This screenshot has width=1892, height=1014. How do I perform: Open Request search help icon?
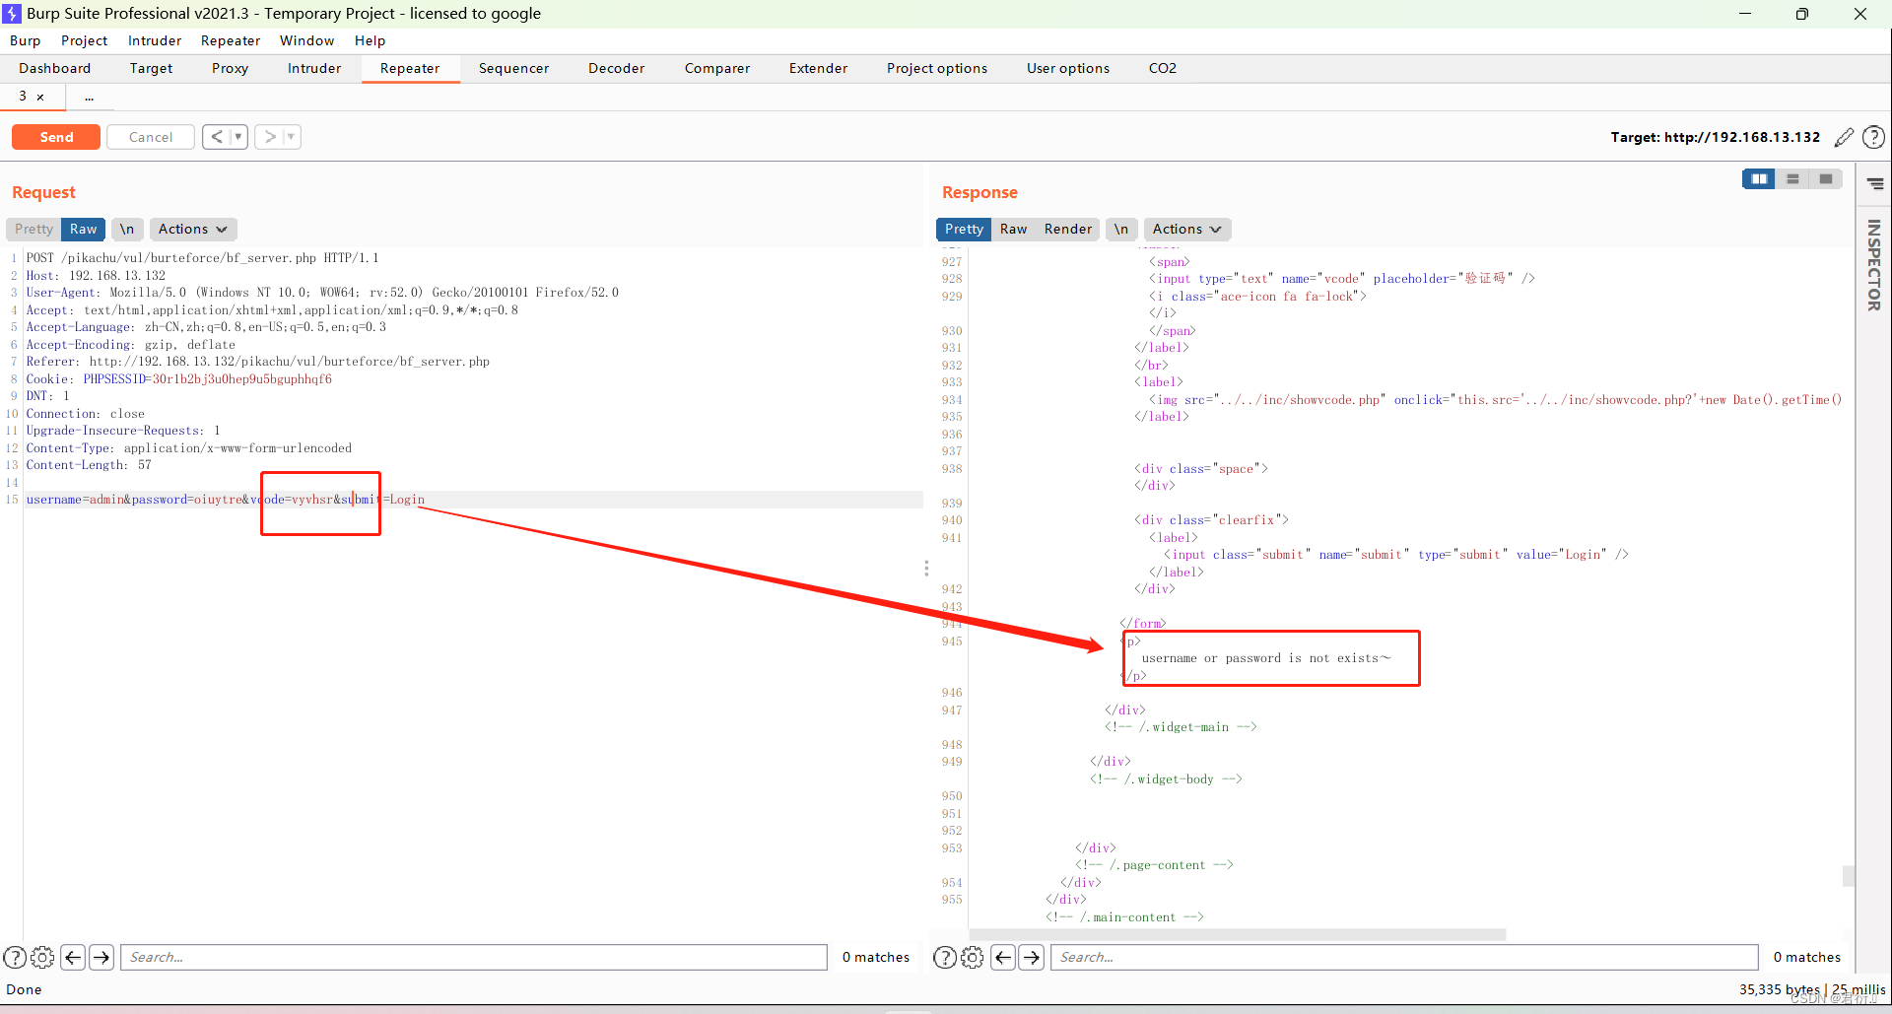pos(15,957)
